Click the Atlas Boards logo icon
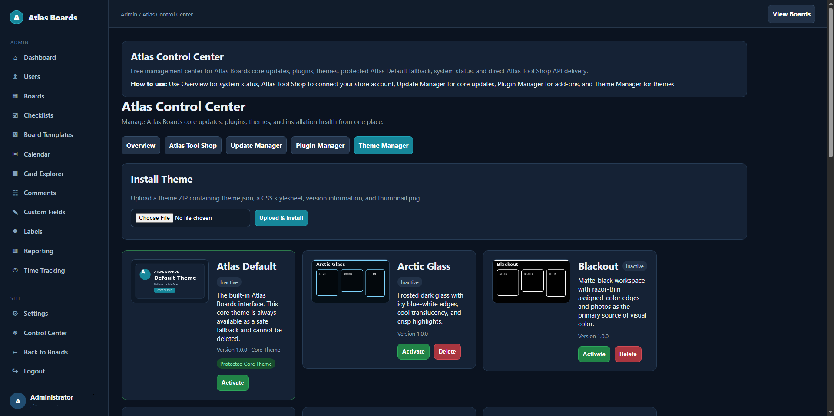The image size is (834, 416). click(x=17, y=17)
